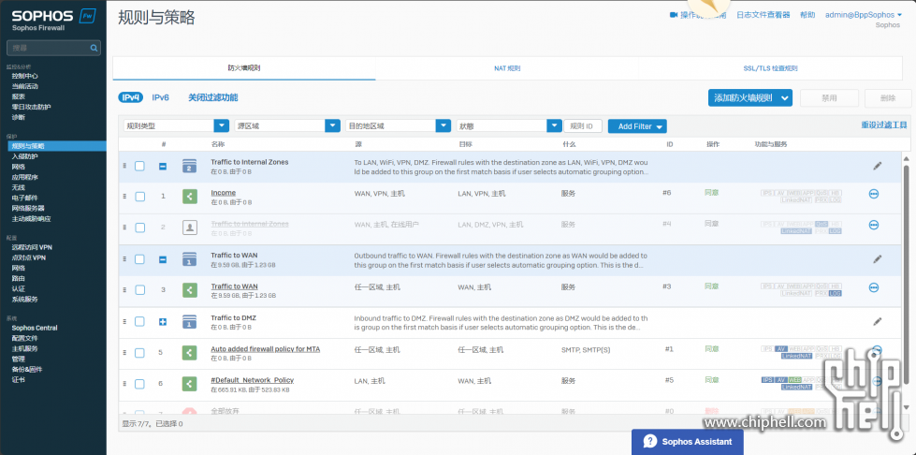Screen dimensions: 916x455
Task: Open 主动威胁响应 in the sidebar
Action: tap(32, 219)
